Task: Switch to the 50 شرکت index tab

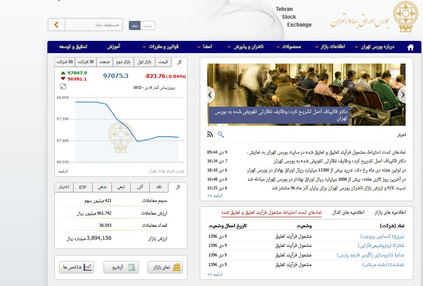Action: click(65, 62)
